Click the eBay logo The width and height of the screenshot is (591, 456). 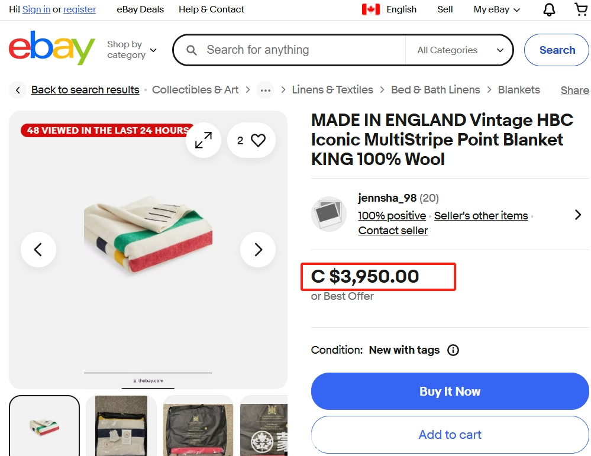coord(51,48)
